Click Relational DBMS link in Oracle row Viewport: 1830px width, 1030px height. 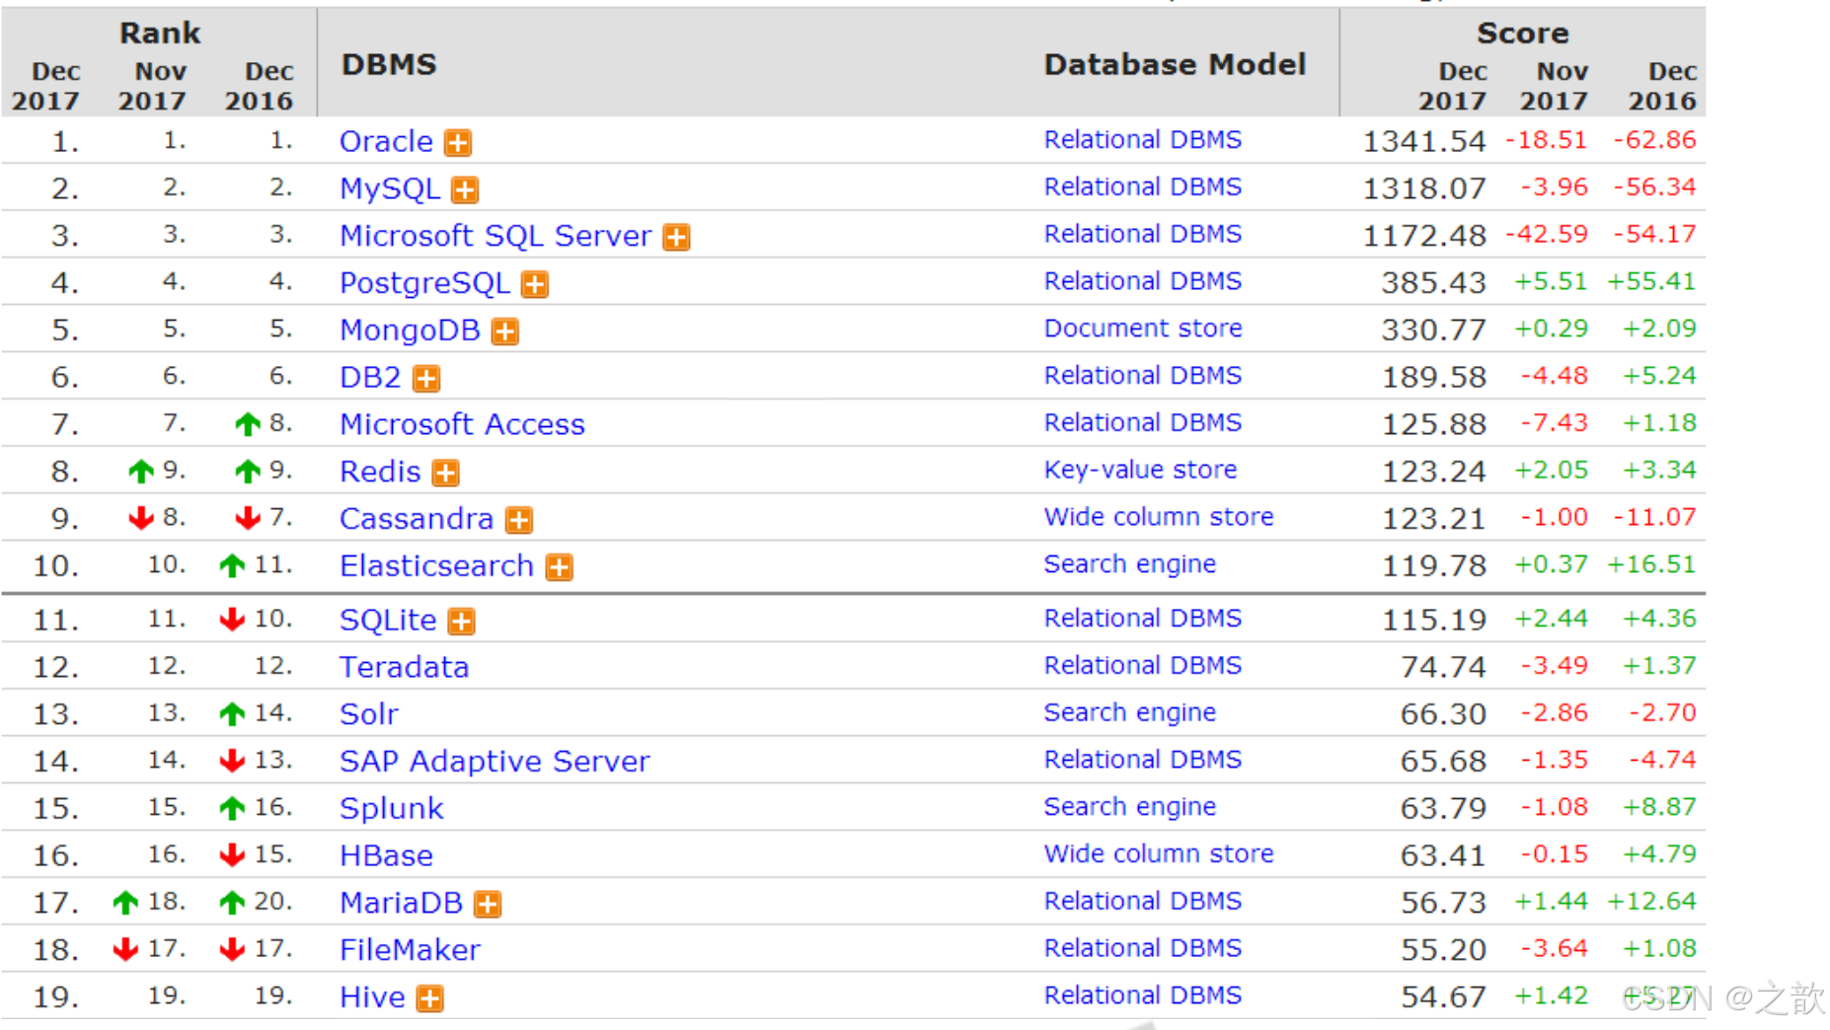pos(1142,140)
